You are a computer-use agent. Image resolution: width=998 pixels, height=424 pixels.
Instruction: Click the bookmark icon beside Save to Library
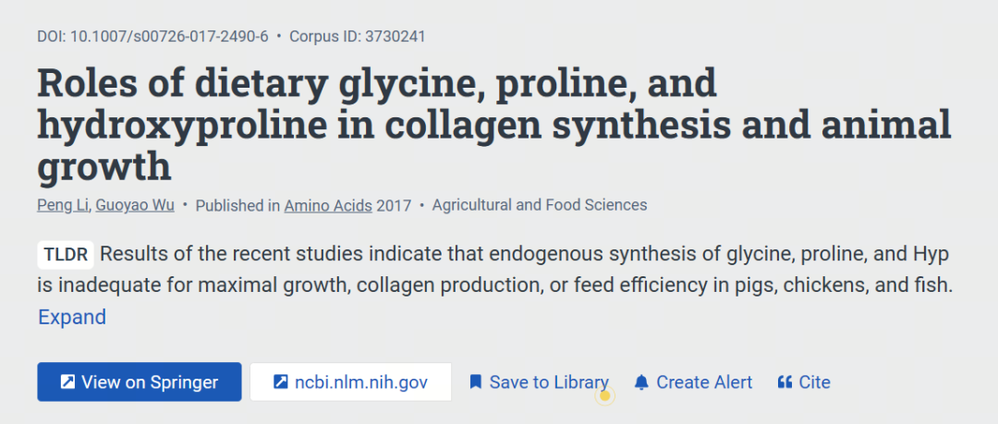(475, 382)
